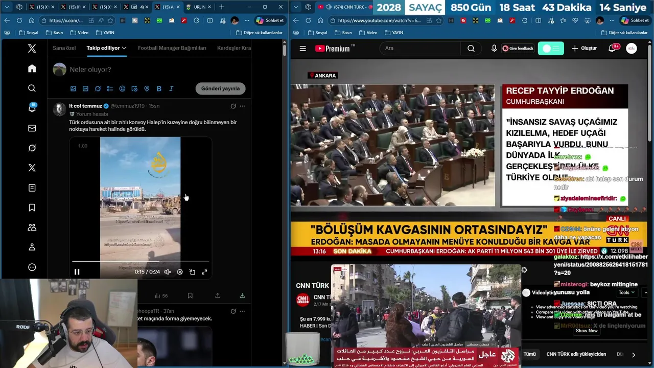Open YouTube notifications bell
Screen dimensions: 654x368
tap(612, 49)
